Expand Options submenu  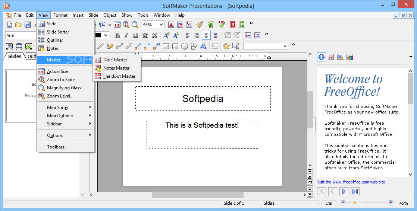coord(65,135)
